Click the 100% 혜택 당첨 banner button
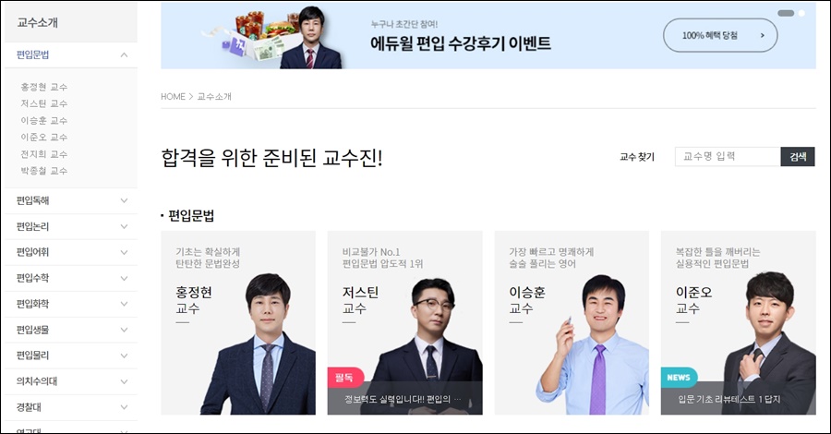This screenshot has width=831, height=434. point(720,35)
